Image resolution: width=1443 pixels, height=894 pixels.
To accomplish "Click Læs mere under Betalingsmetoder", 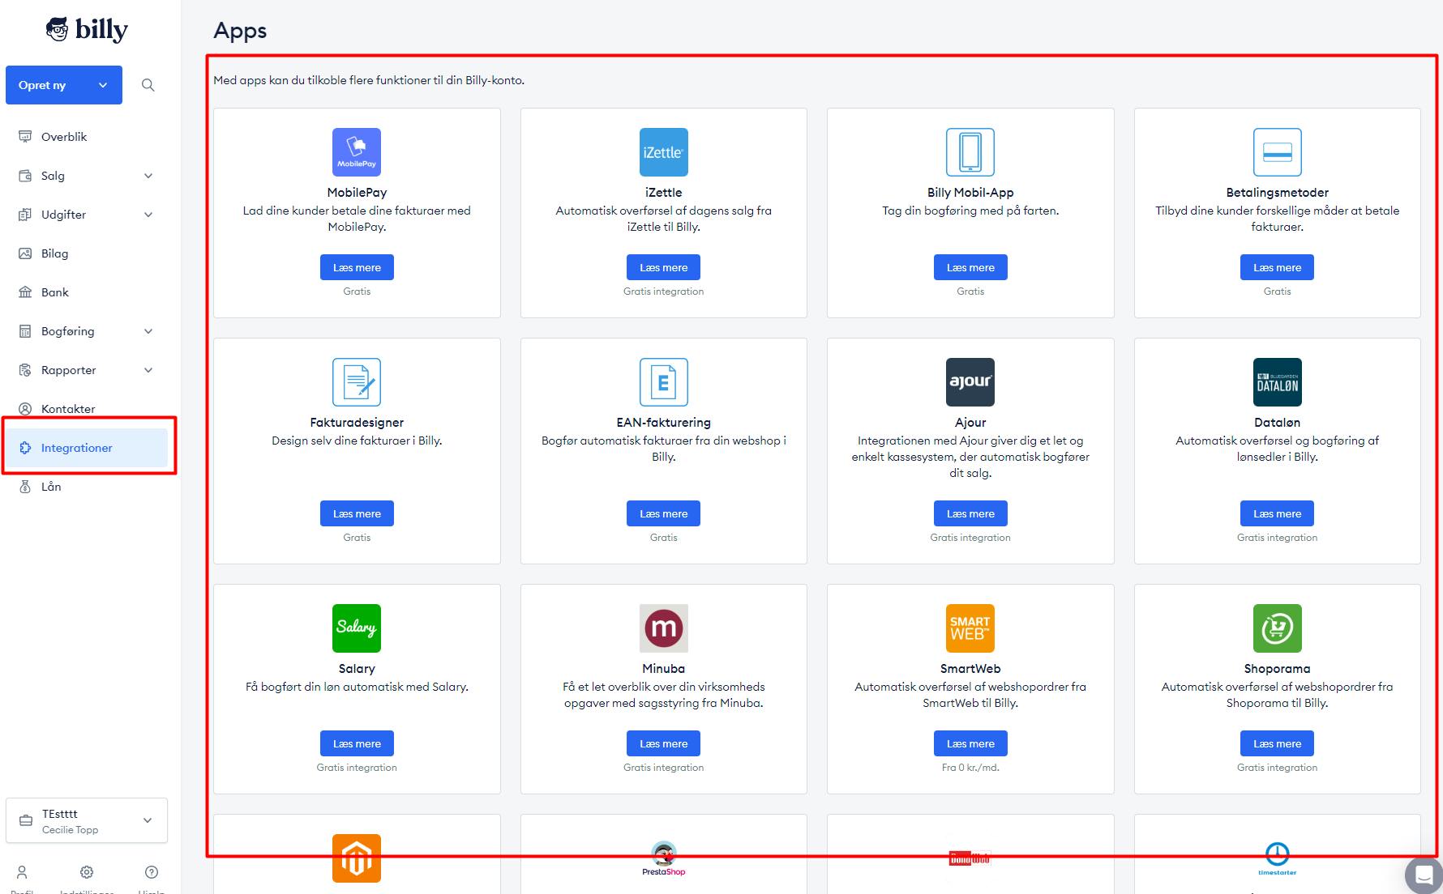I will click(x=1277, y=267).
